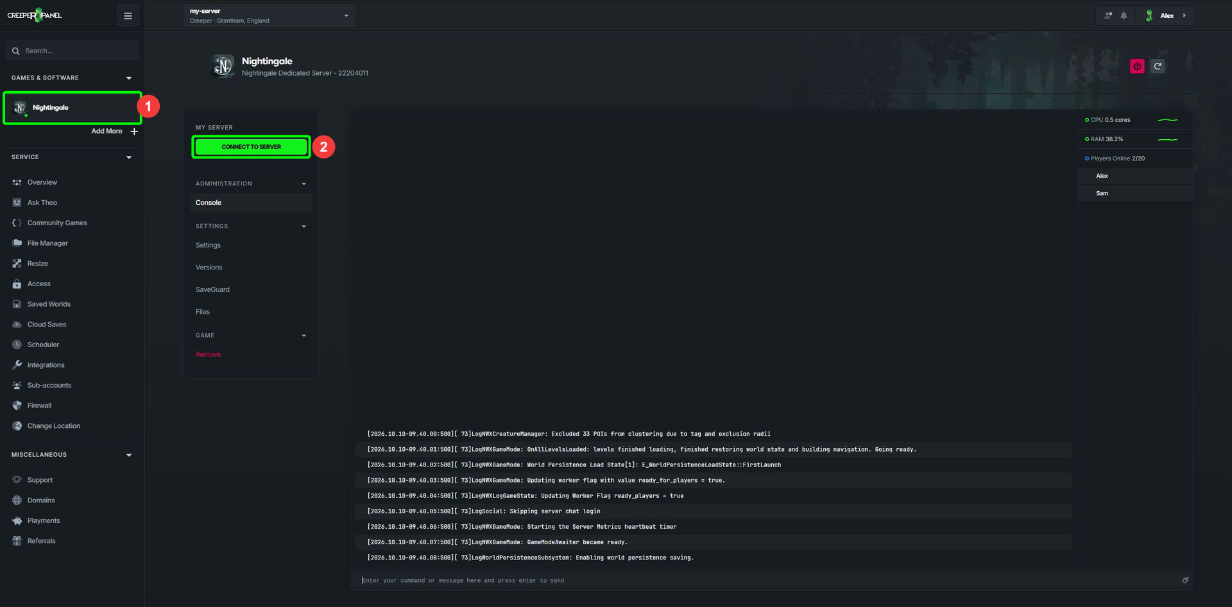This screenshot has width=1232, height=607.
Task: Open the my-server selector dropdown
Action: click(269, 16)
